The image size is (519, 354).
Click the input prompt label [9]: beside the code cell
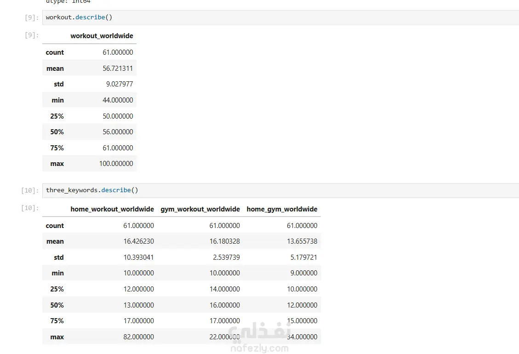tap(32, 17)
